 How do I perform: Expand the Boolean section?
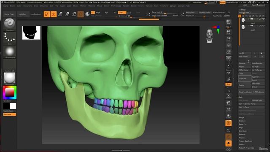point(242,121)
